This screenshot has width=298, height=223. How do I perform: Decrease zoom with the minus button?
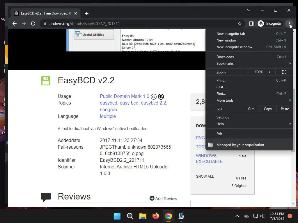[248, 72]
